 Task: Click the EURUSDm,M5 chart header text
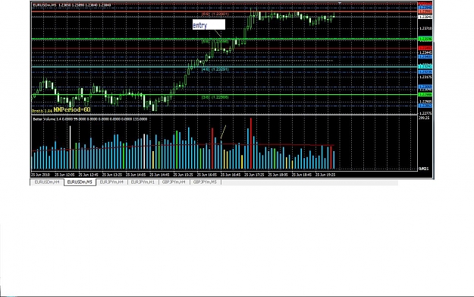tap(71, 5)
